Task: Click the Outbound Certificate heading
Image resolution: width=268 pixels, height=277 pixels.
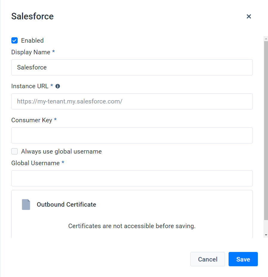Action: [x=66, y=205]
